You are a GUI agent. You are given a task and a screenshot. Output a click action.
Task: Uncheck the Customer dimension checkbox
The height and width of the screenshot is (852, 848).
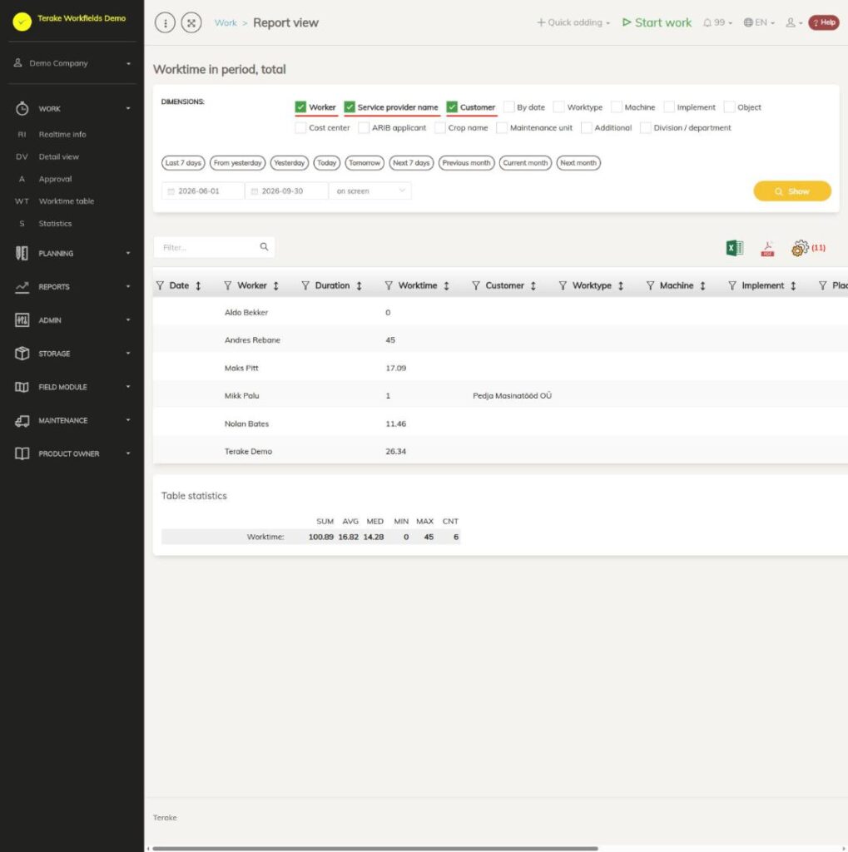pos(452,107)
